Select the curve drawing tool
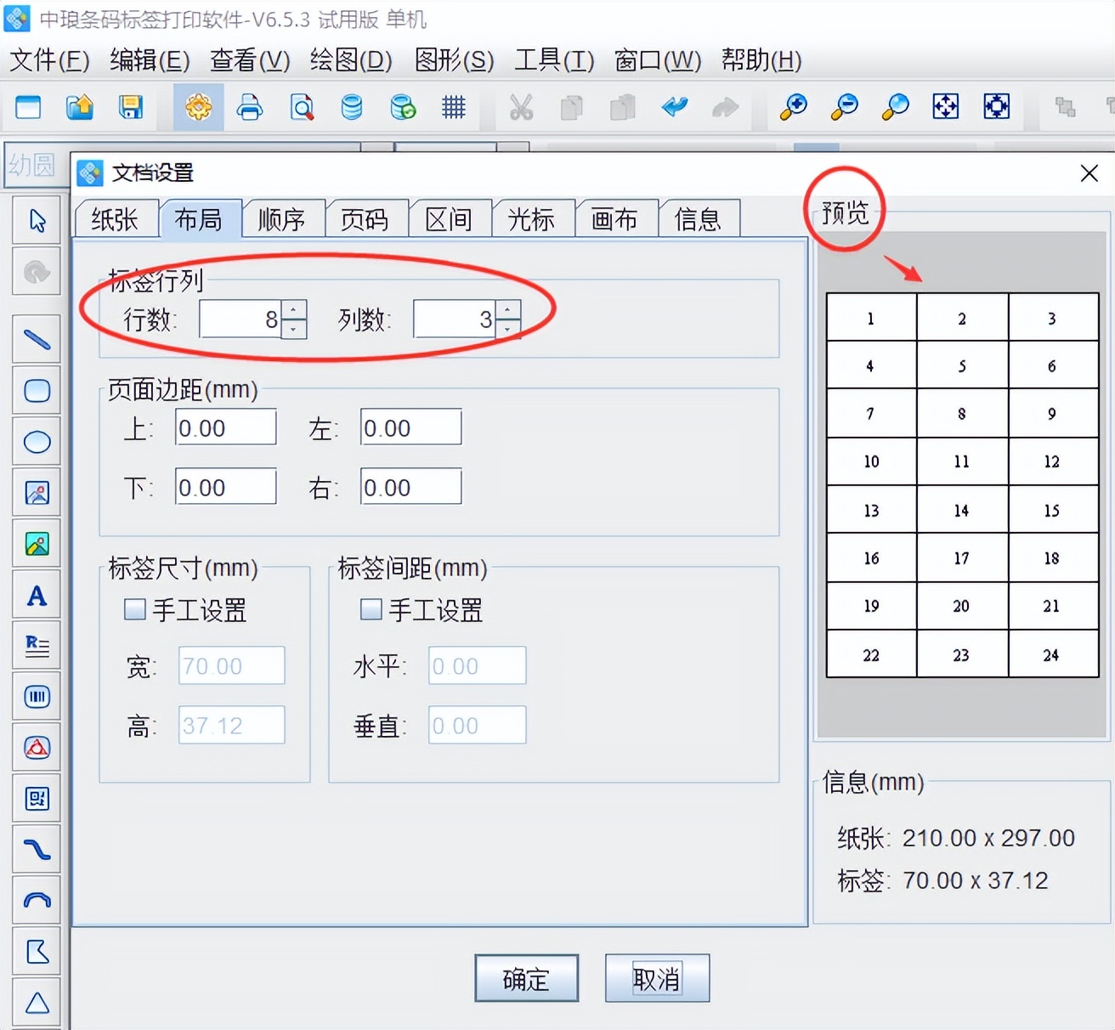This screenshot has width=1115, height=1030. [37, 849]
